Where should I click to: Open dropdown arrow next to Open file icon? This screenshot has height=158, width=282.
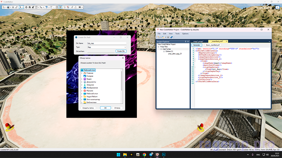pyautogui.click(x=11, y=7)
